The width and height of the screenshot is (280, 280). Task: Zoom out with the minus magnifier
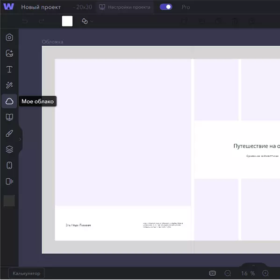[228, 273]
